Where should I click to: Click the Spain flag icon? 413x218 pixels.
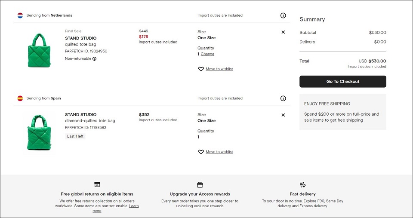pyautogui.click(x=20, y=98)
